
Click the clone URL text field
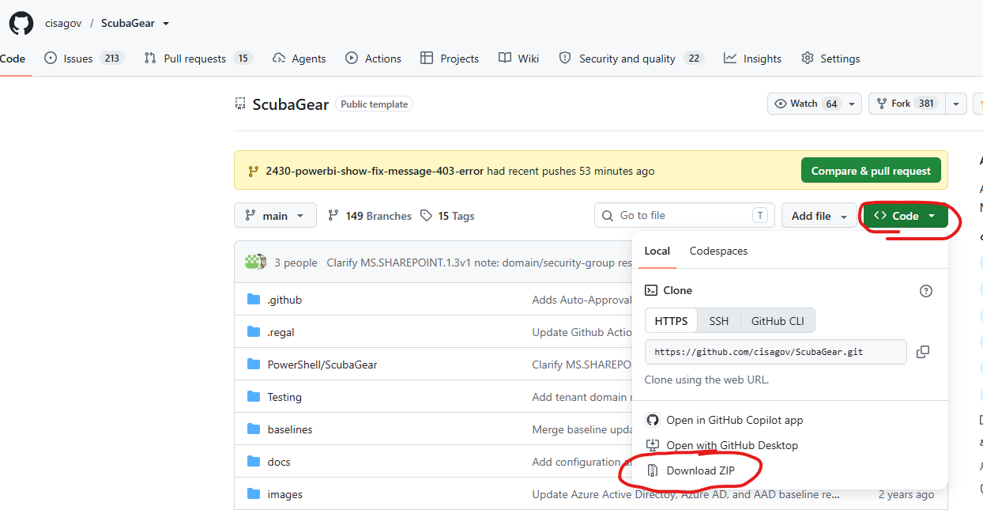pyautogui.click(x=776, y=352)
